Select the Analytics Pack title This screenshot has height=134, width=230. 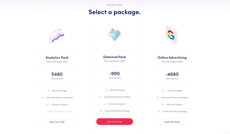[x=57, y=58]
